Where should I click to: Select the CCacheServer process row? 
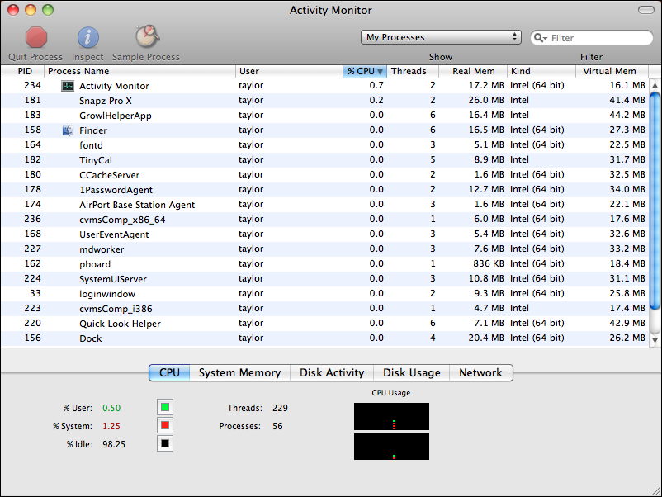point(324,175)
